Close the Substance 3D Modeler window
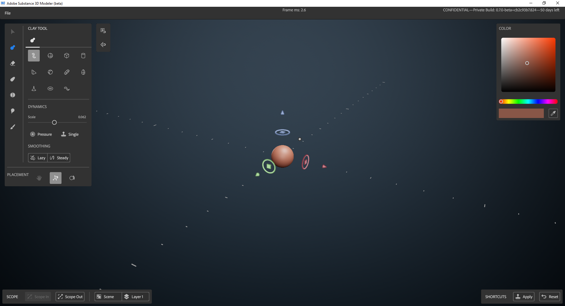The height and width of the screenshot is (306, 565). point(558,3)
